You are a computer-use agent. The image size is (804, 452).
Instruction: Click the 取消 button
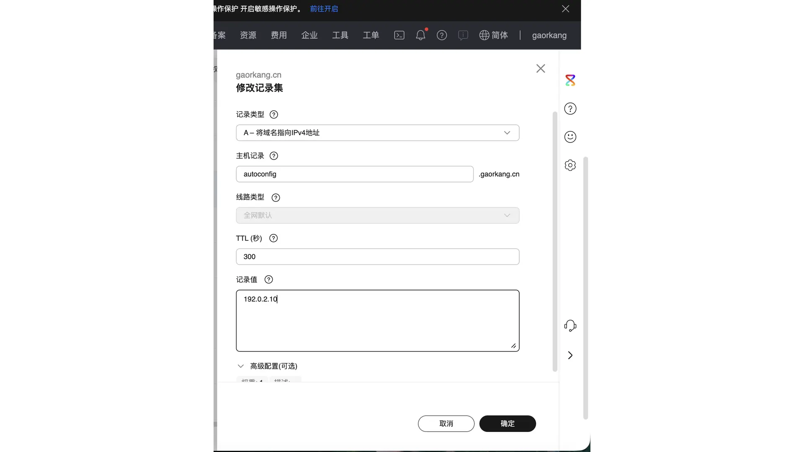pyautogui.click(x=446, y=424)
